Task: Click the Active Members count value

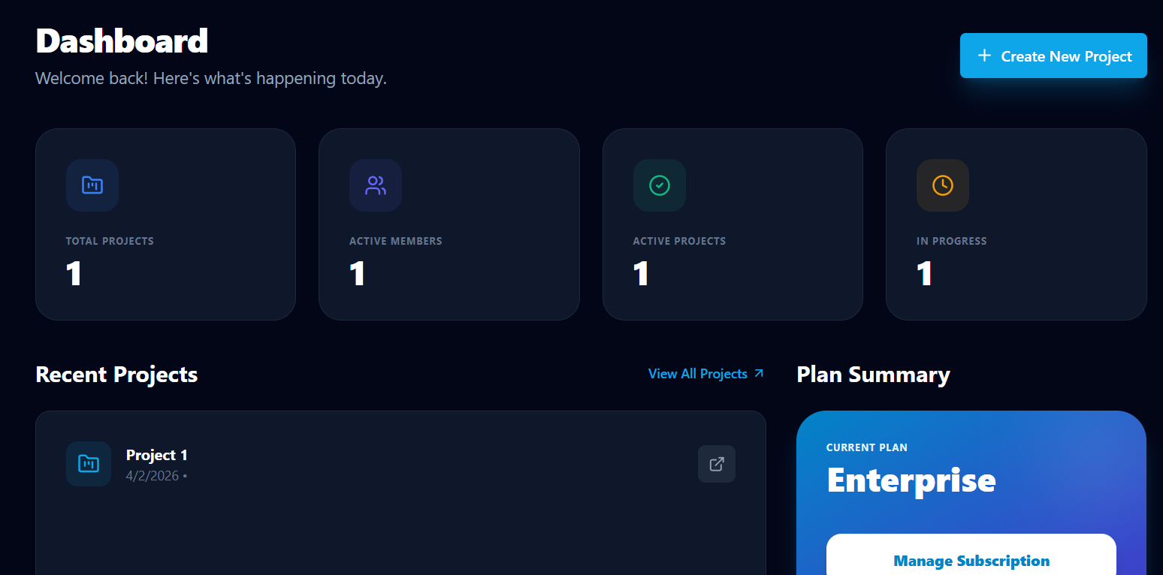Action: point(358,273)
